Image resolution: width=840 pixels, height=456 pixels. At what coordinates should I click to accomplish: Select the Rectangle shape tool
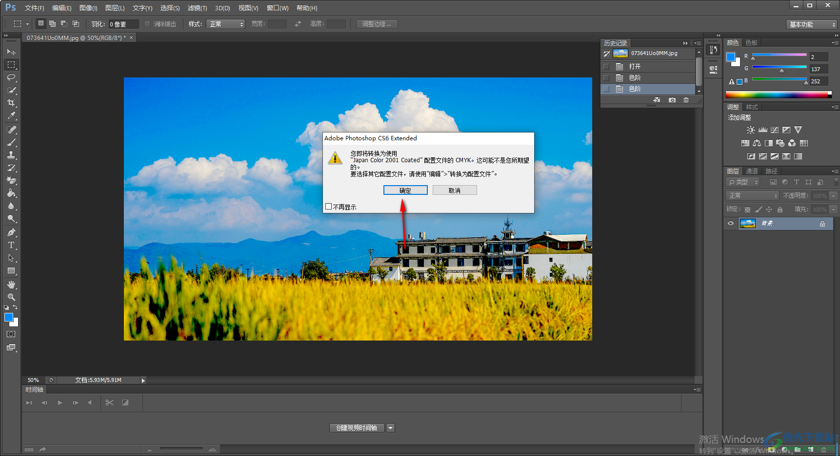[x=11, y=270]
